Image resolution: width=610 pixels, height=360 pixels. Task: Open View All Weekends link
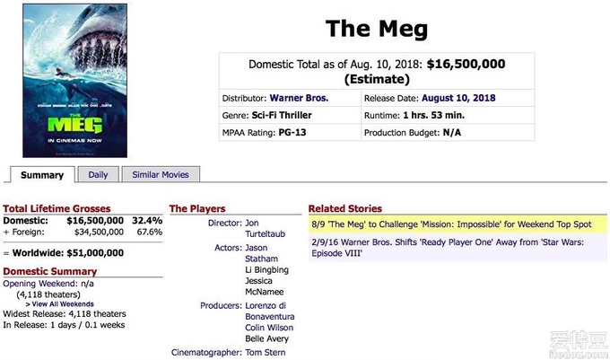[x=60, y=304]
